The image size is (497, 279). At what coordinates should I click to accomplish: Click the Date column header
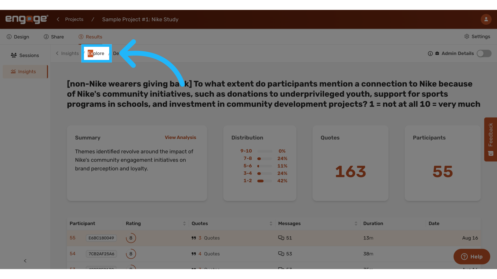tap(434, 223)
